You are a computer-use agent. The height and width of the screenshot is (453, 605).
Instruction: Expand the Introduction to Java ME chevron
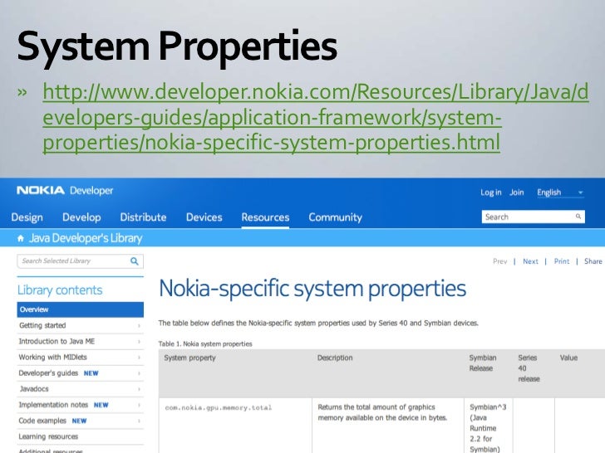tap(139, 342)
